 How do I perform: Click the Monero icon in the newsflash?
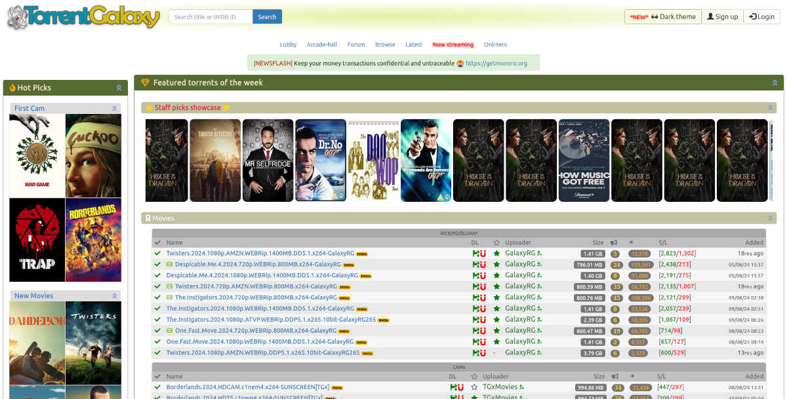[460, 64]
